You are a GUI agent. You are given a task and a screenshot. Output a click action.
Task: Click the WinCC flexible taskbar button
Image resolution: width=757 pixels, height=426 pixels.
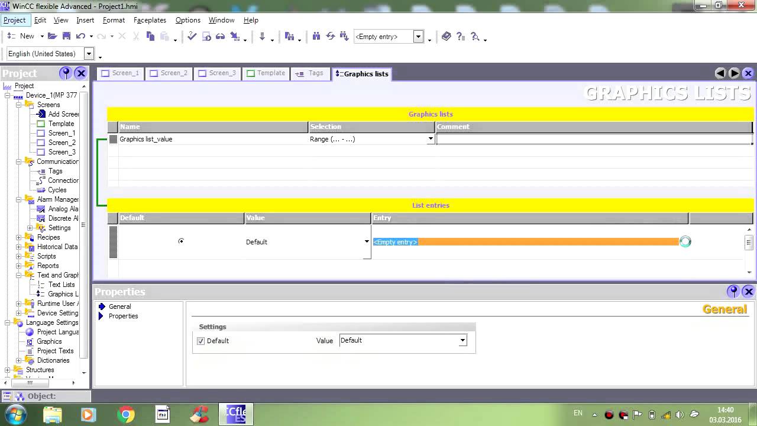[236, 414]
